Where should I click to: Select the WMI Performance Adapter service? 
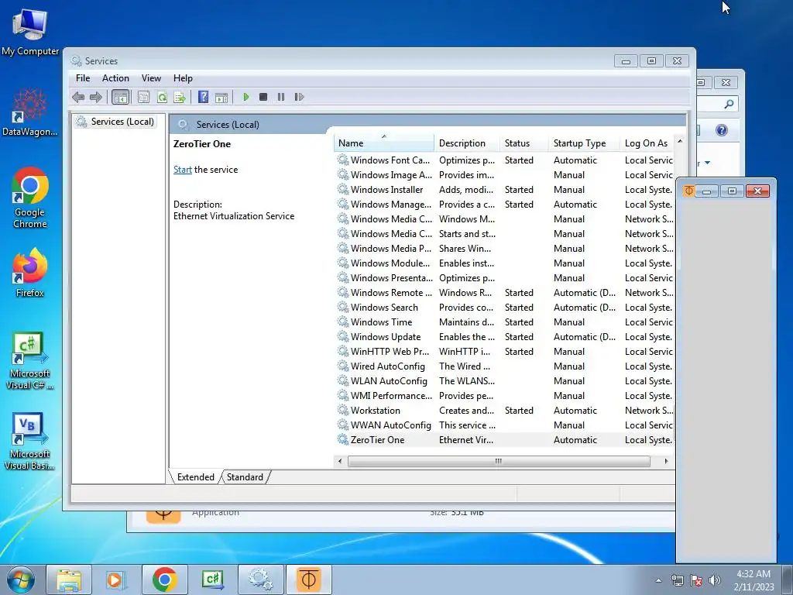[504, 396]
